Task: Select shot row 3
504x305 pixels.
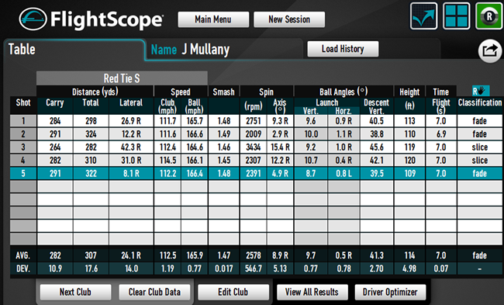Action: click(x=256, y=147)
